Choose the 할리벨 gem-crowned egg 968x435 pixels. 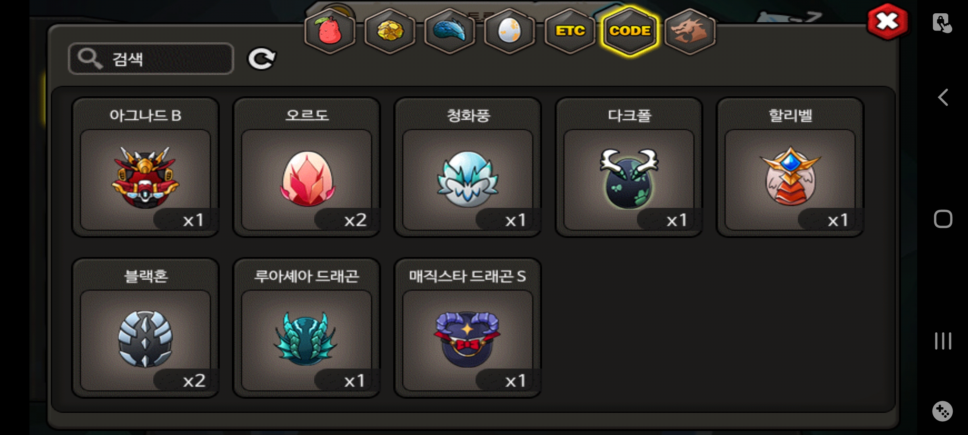(x=790, y=167)
